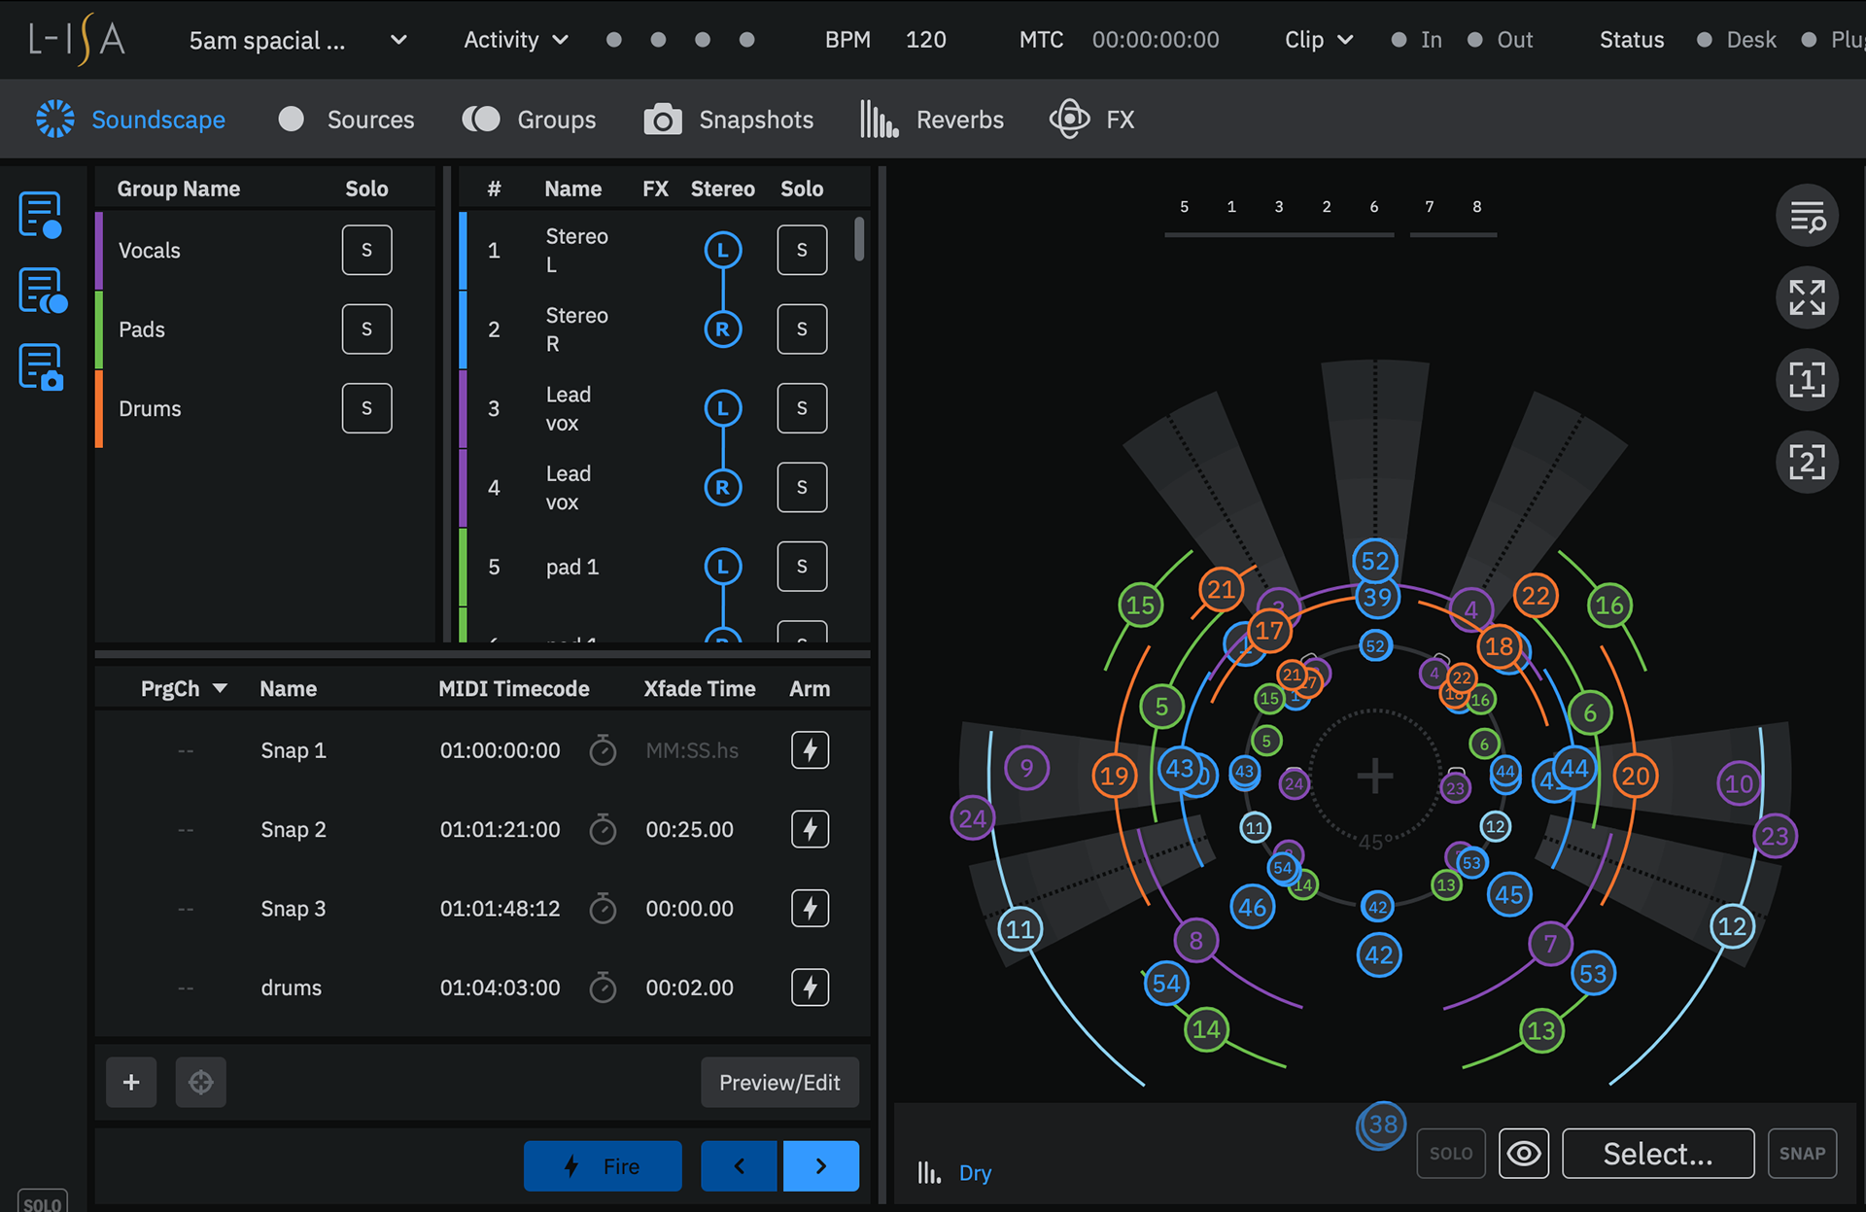Screen dimensions: 1866x1212
Task: Click sidebar list icon with camera
Action: coord(40,368)
